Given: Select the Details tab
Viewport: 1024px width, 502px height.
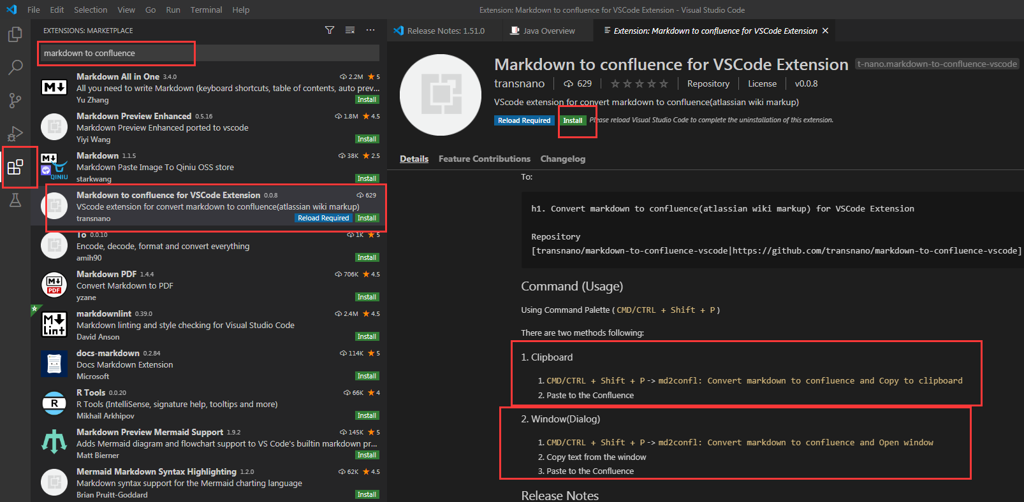Looking at the screenshot, I should [x=414, y=159].
